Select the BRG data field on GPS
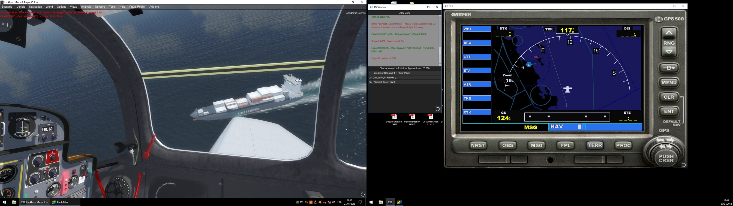This screenshot has width=733, height=206. 477,46
